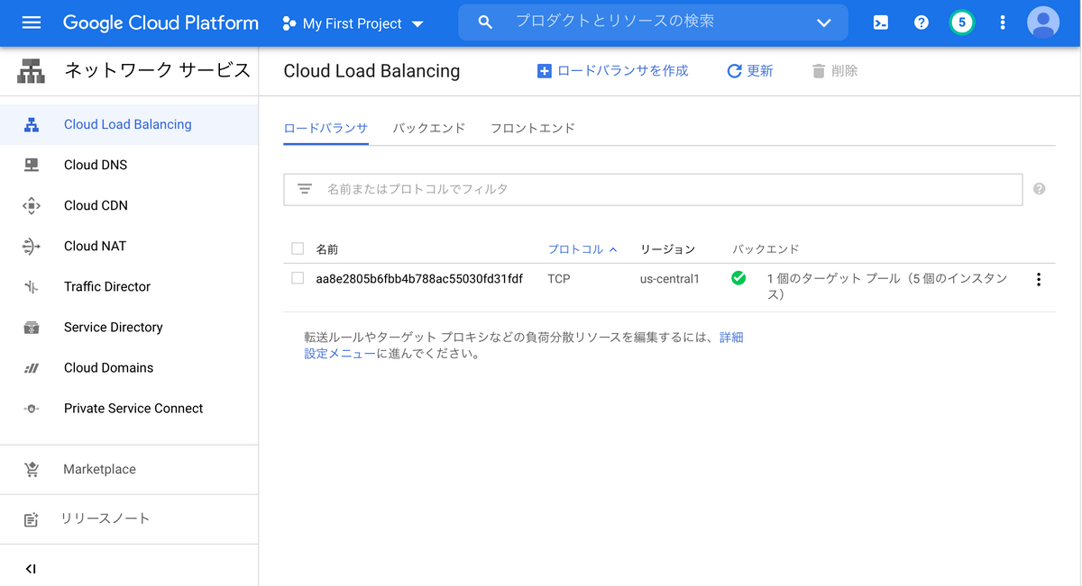Click the Cloud DNS sidebar icon
This screenshot has height=586, width=1082.
32,166
